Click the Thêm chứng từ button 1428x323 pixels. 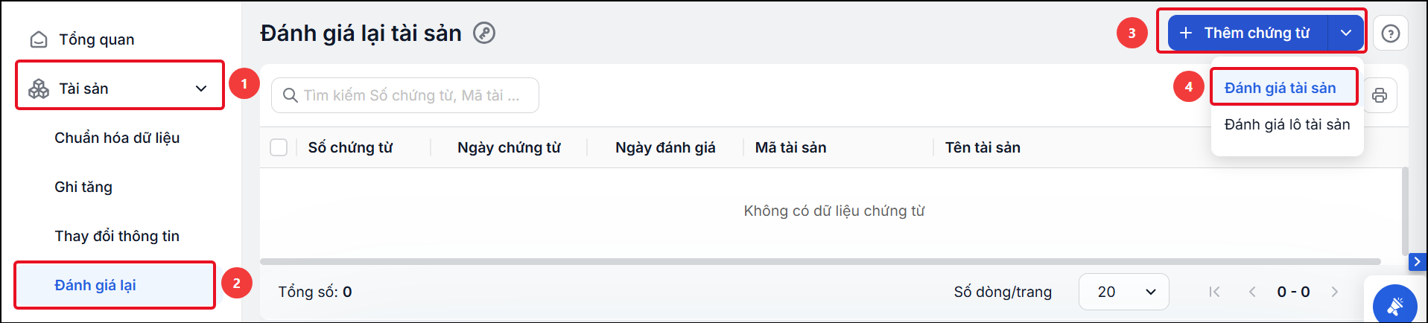point(1248,33)
